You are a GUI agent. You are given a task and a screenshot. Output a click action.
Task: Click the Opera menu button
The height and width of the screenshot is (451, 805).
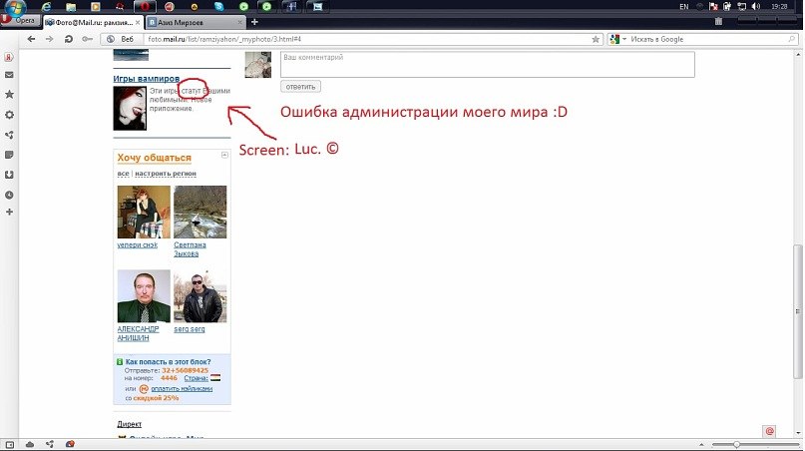tap(20, 21)
